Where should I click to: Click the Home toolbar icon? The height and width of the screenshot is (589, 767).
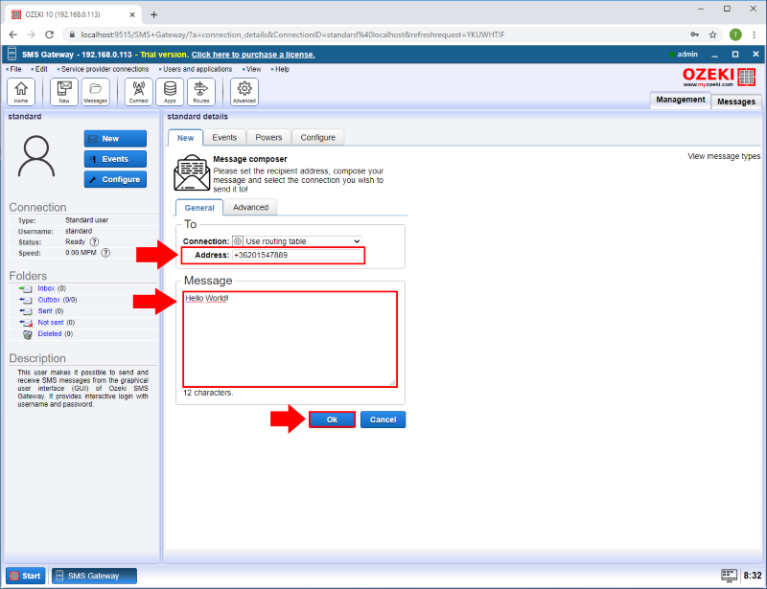coord(21,91)
